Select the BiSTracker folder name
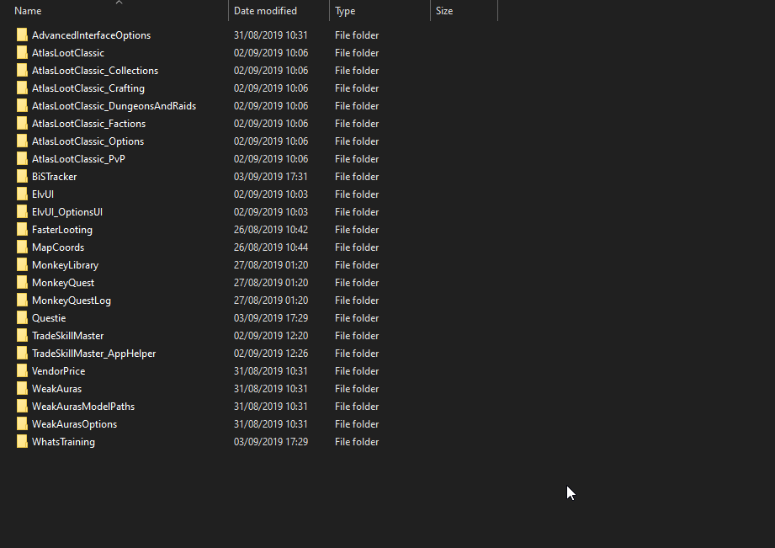This screenshot has width=775, height=548. coord(55,177)
